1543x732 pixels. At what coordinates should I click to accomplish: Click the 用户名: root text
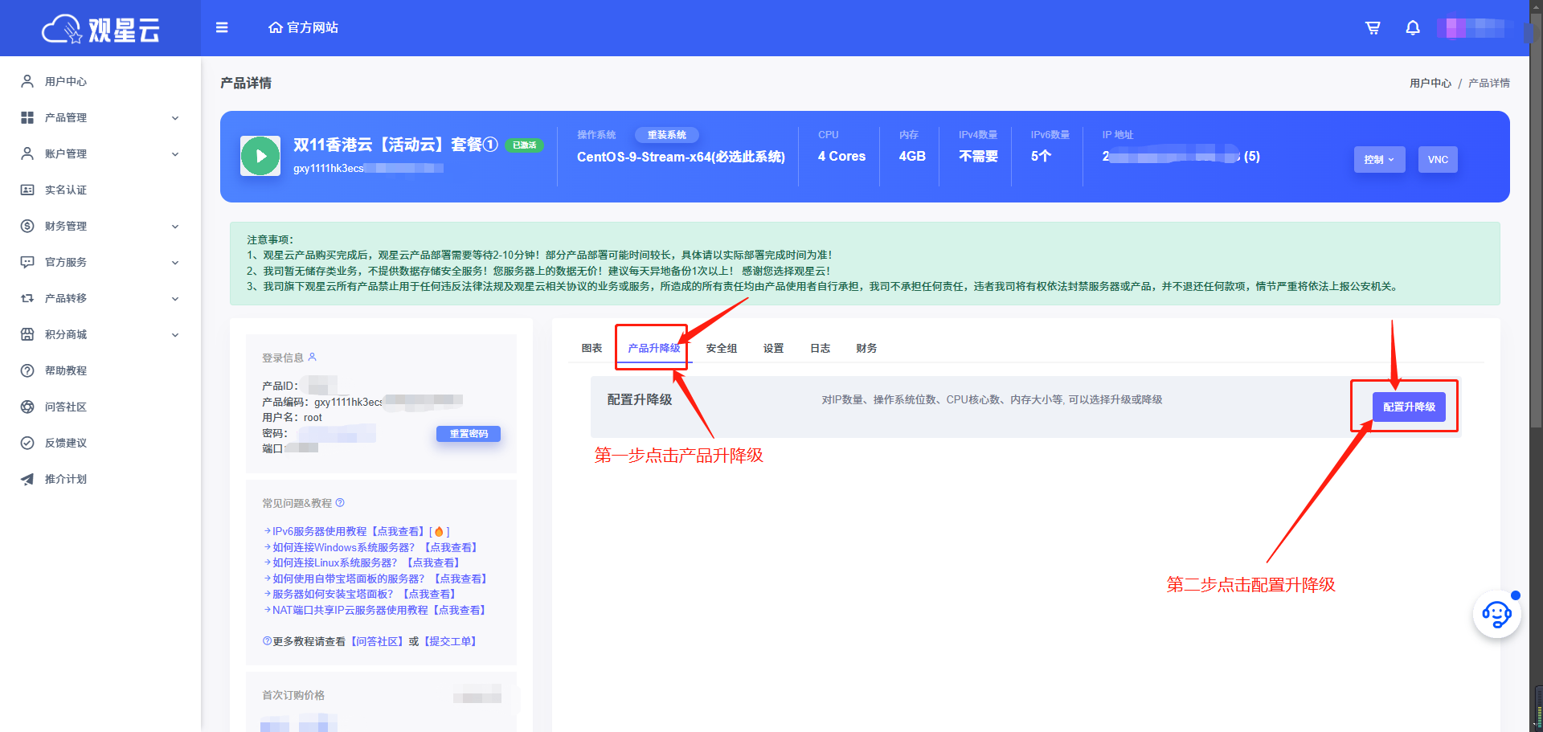292,418
